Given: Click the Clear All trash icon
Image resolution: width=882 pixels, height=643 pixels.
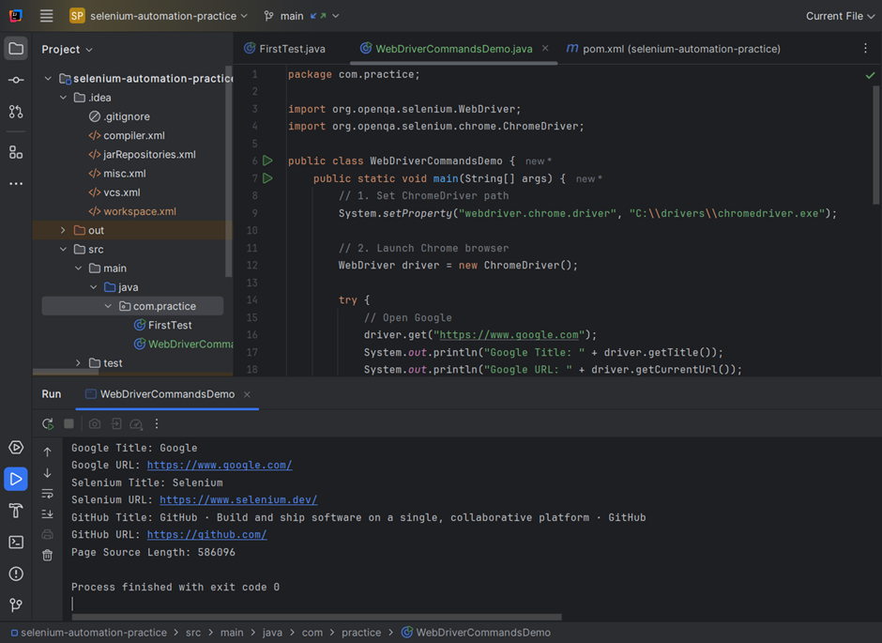Looking at the screenshot, I should 47,556.
